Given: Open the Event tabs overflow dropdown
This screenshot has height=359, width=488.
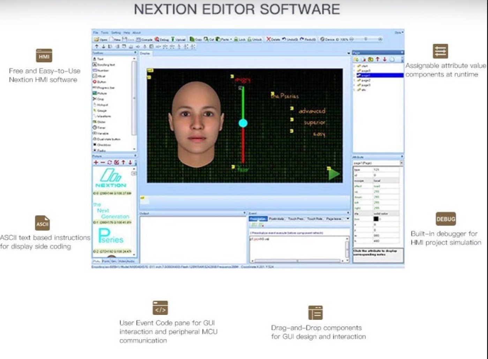Looking at the screenshot, I should 347,219.
